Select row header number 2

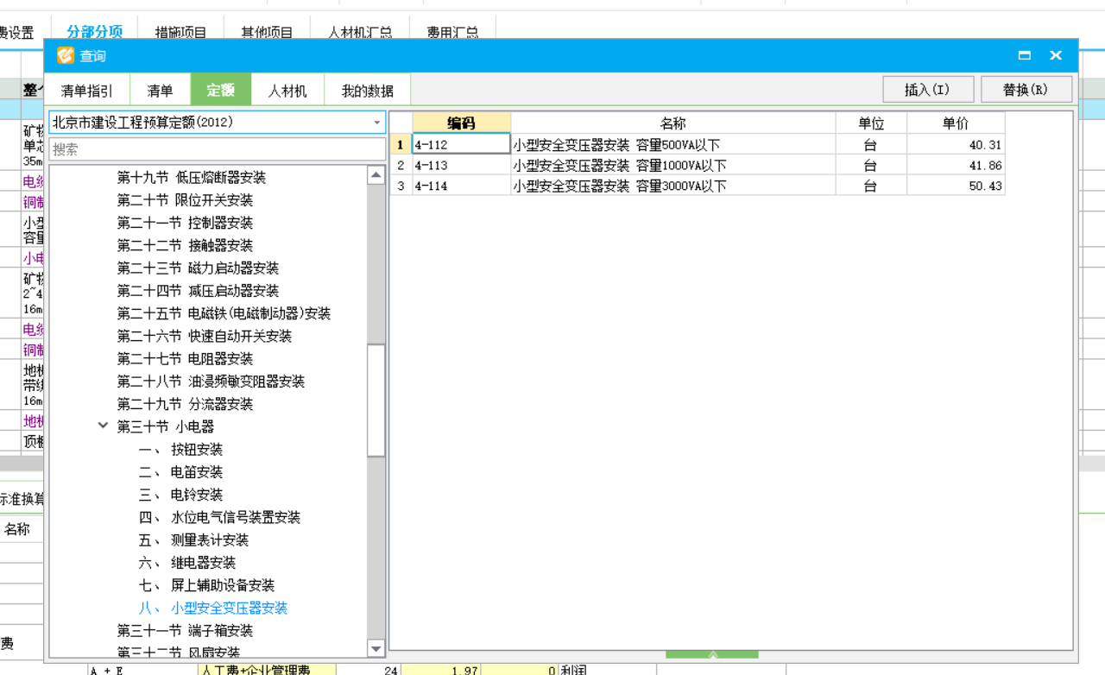tap(401, 165)
